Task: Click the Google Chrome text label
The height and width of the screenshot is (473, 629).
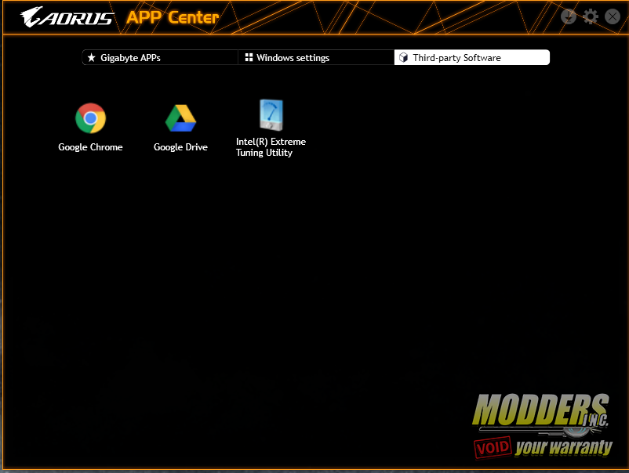Action: click(x=90, y=147)
